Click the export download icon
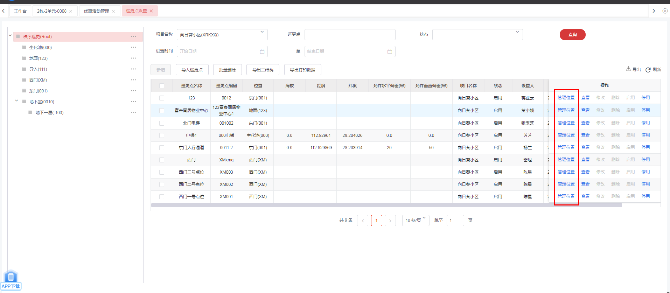Screen dimensions: 670x293 (628, 69)
